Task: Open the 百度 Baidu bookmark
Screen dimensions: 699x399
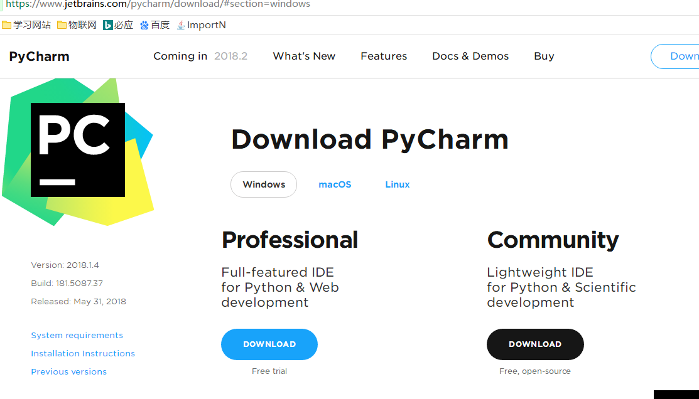Action: [154, 25]
